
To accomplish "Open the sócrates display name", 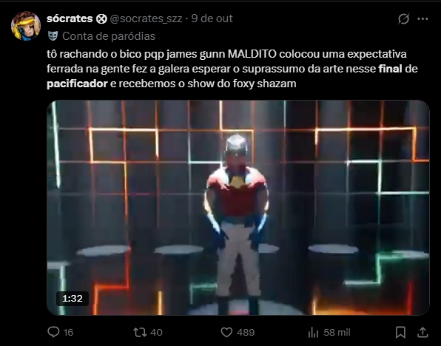I will [x=70, y=18].
